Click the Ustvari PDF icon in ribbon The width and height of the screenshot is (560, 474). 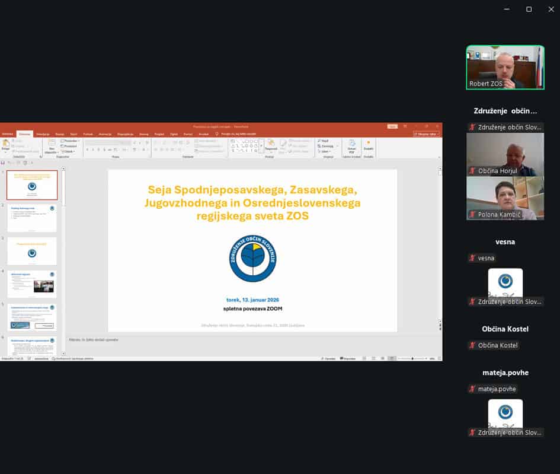(x=351, y=145)
